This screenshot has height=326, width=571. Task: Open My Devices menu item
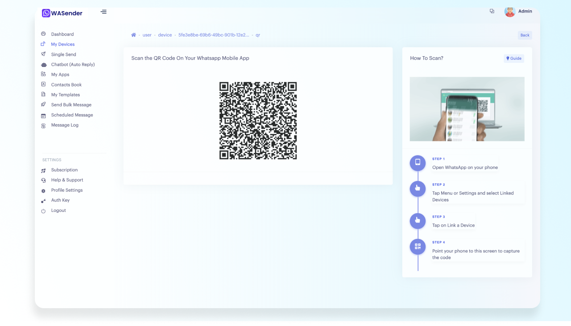(x=63, y=44)
